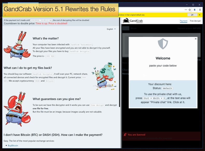Click OK on the yellow notification bar

click(x=192, y=15)
